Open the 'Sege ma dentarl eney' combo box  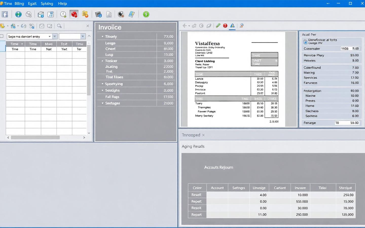[x=29, y=36]
